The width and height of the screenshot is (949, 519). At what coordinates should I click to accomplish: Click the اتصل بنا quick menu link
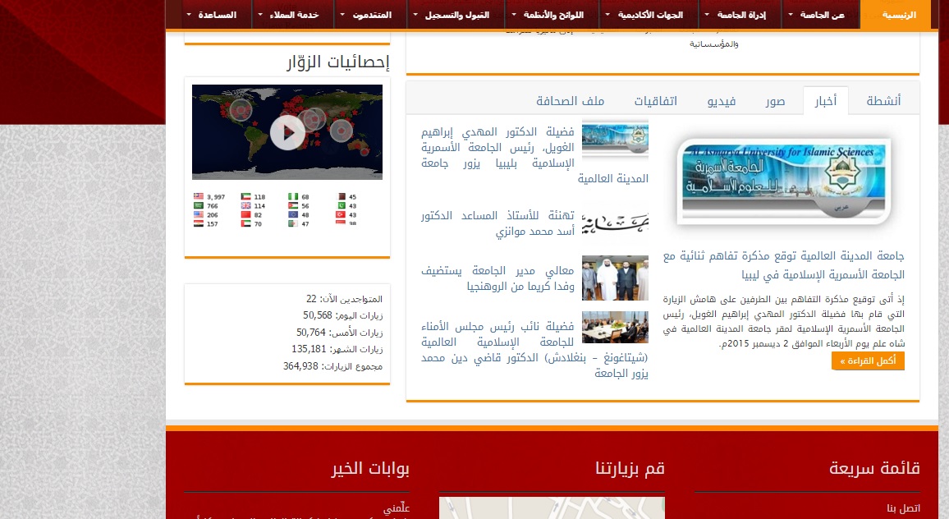(903, 508)
